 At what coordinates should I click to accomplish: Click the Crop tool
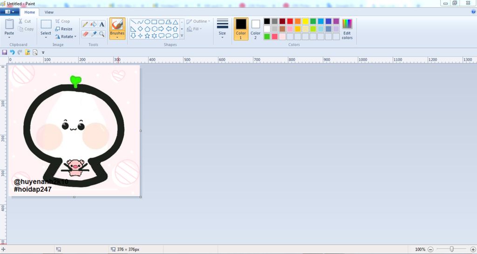pos(63,21)
